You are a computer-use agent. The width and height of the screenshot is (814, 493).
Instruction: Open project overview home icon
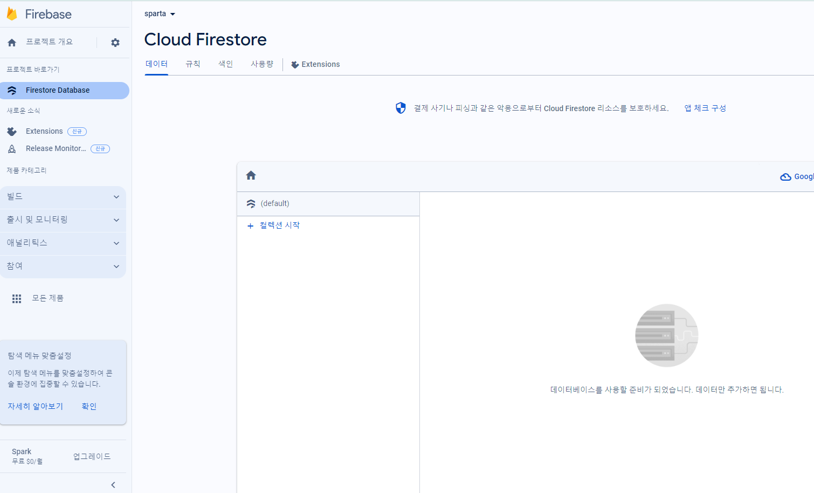12,43
